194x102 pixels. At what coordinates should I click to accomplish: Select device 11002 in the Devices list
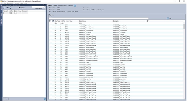pos(16,13)
